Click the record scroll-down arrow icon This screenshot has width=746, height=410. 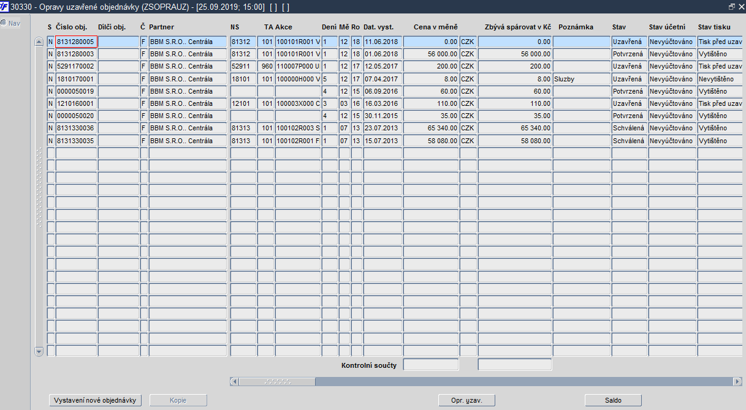click(x=39, y=351)
